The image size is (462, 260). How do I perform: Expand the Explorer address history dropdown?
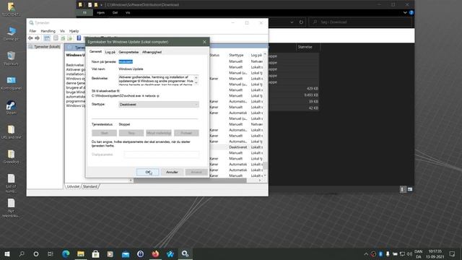pyautogui.click(x=292, y=22)
